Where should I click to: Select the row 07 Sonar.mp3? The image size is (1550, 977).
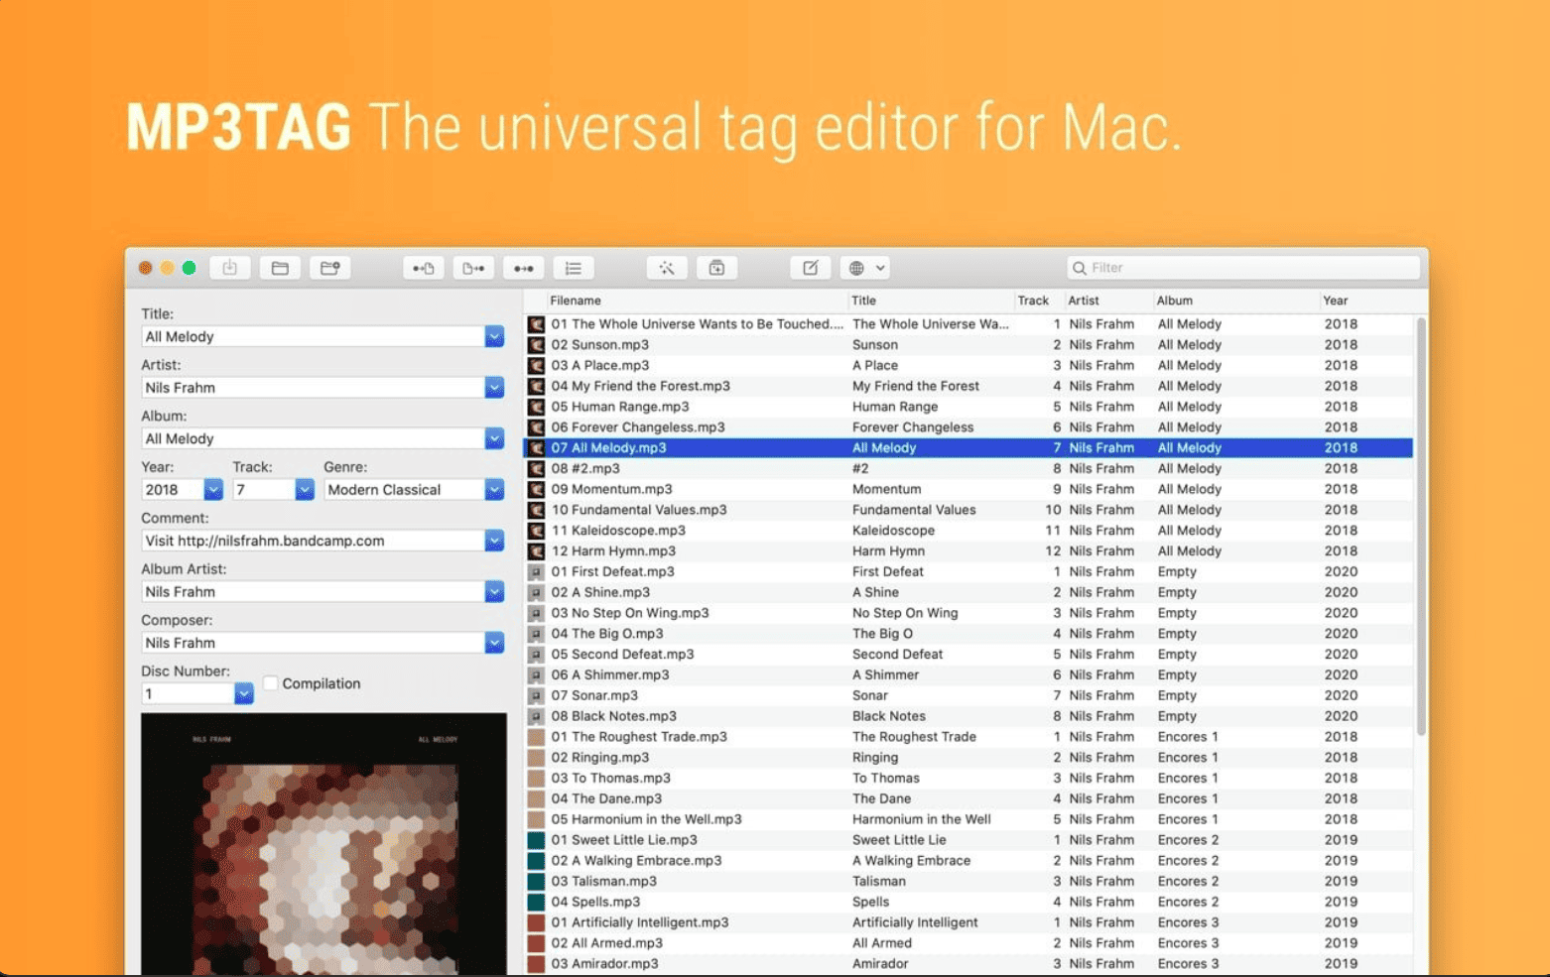[x=969, y=695]
